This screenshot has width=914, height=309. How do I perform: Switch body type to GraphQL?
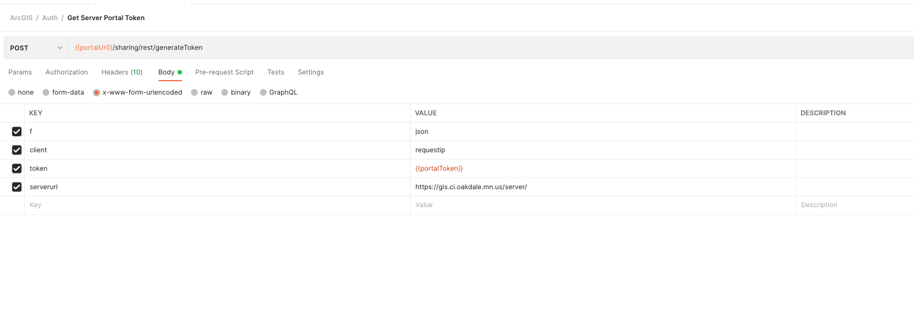(x=263, y=92)
